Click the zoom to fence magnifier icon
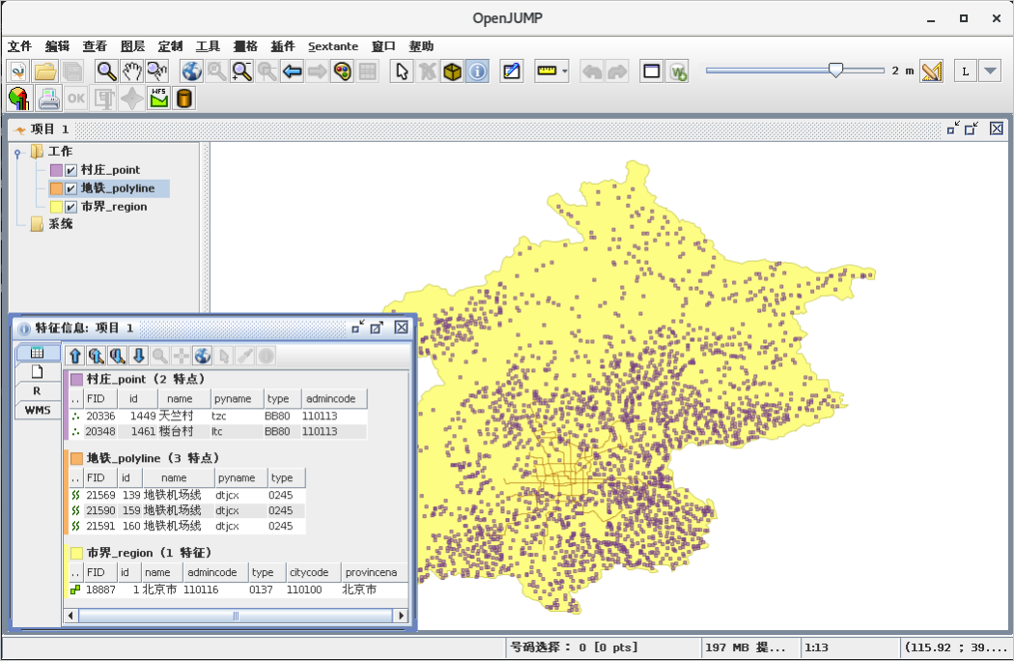1014x661 pixels. [241, 72]
